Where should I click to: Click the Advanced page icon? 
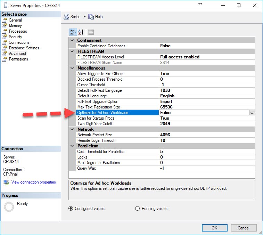tap(5, 54)
